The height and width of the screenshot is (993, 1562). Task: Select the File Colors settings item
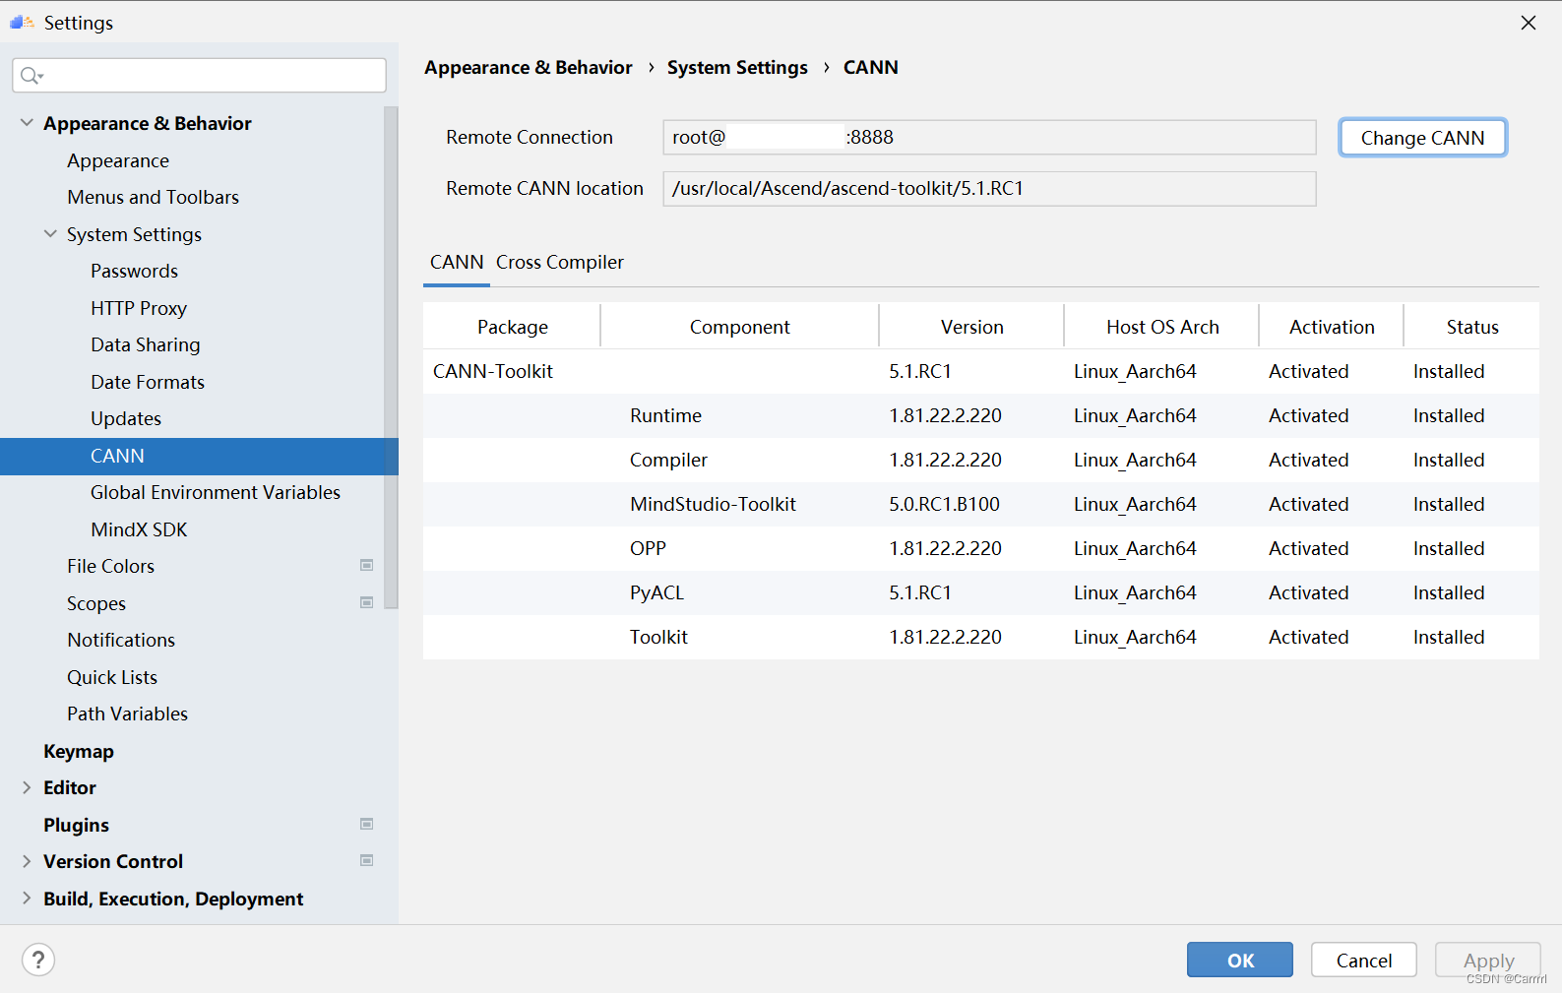(x=111, y=566)
